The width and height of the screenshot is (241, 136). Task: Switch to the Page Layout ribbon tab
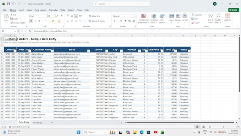pyautogui.click(x=40, y=10)
